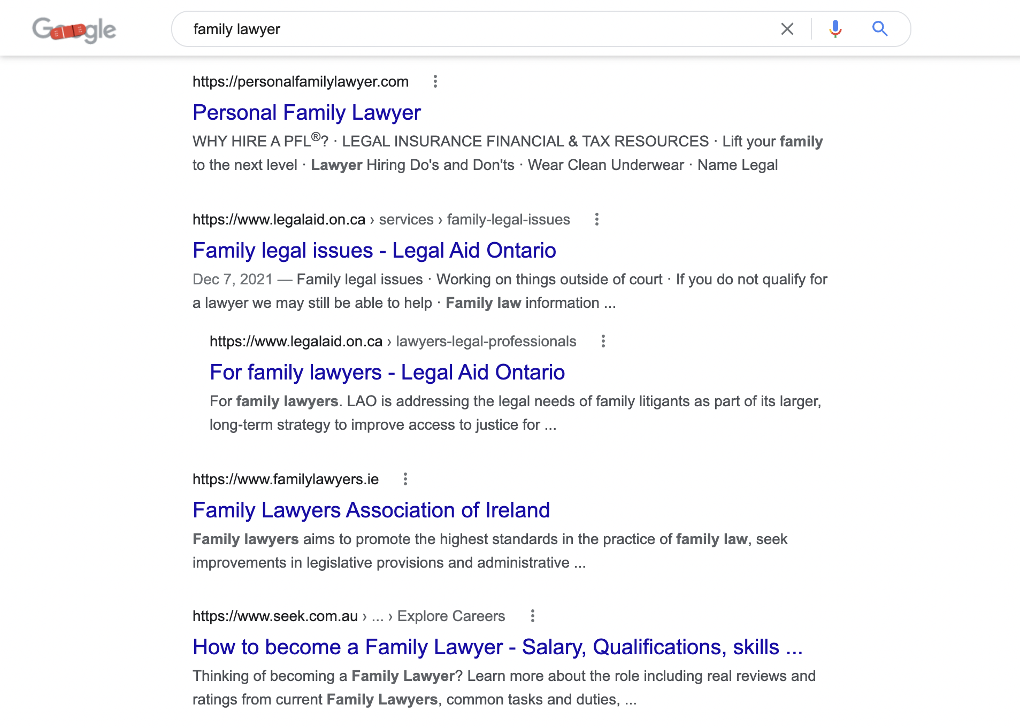Start voice search with microphone icon
This screenshot has height=728, width=1020.
(x=835, y=29)
